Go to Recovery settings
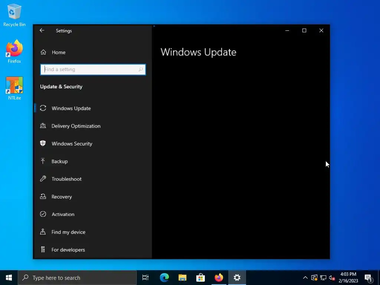380x285 pixels. (93, 197)
